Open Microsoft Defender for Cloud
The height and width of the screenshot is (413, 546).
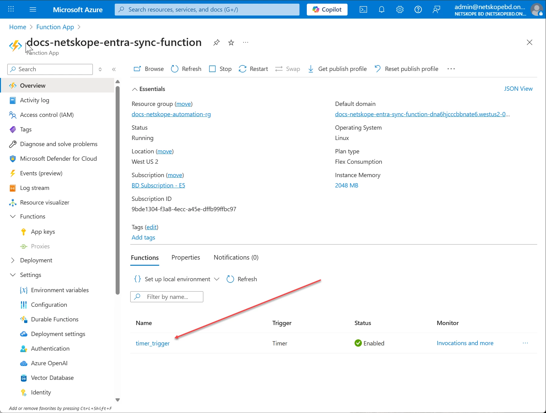tap(58, 159)
